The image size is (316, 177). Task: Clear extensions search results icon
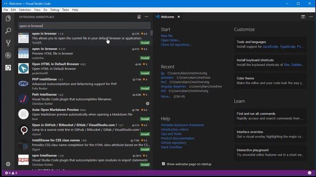[x=139, y=17]
